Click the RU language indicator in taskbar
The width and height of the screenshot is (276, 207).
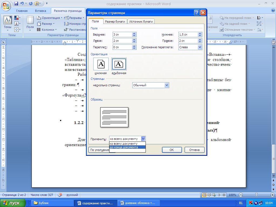[x=241, y=203]
